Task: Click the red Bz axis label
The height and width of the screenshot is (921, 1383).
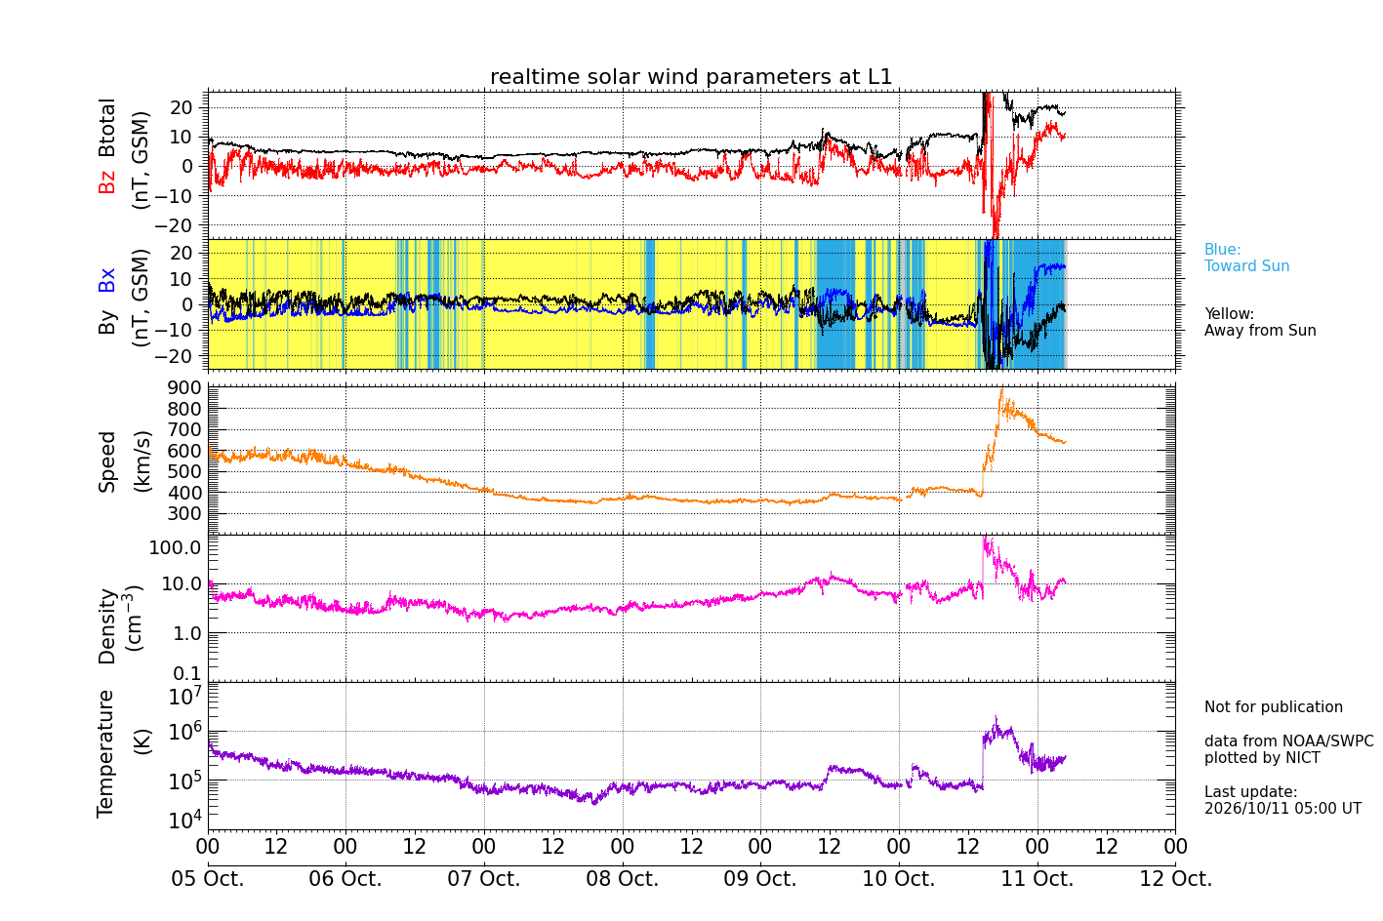Action: [107, 181]
